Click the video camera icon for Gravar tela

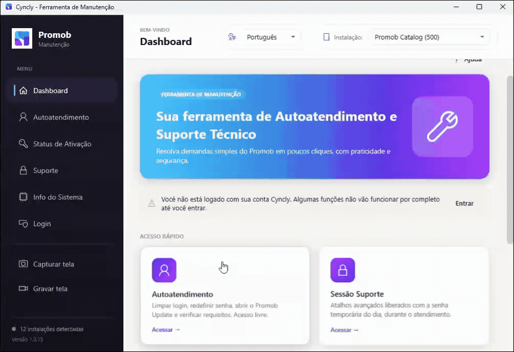[23, 289]
